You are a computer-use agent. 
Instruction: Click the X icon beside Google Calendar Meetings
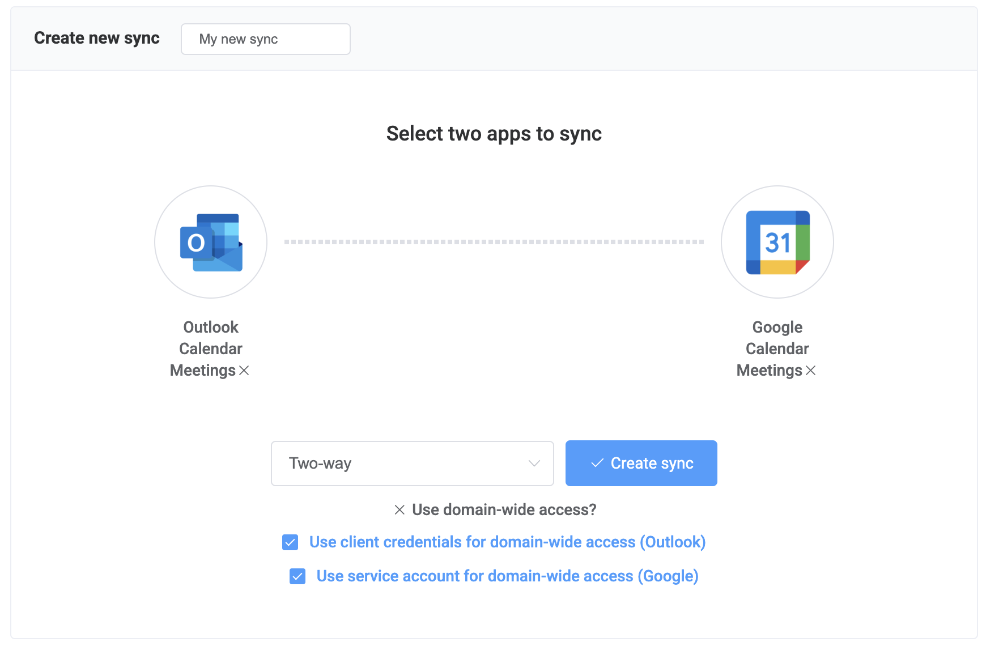[811, 371]
